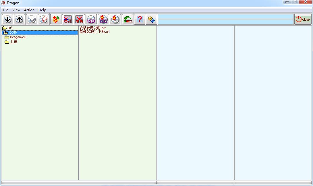Click the folder with flame icon
This screenshot has height=186, width=313.
[56, 19]
